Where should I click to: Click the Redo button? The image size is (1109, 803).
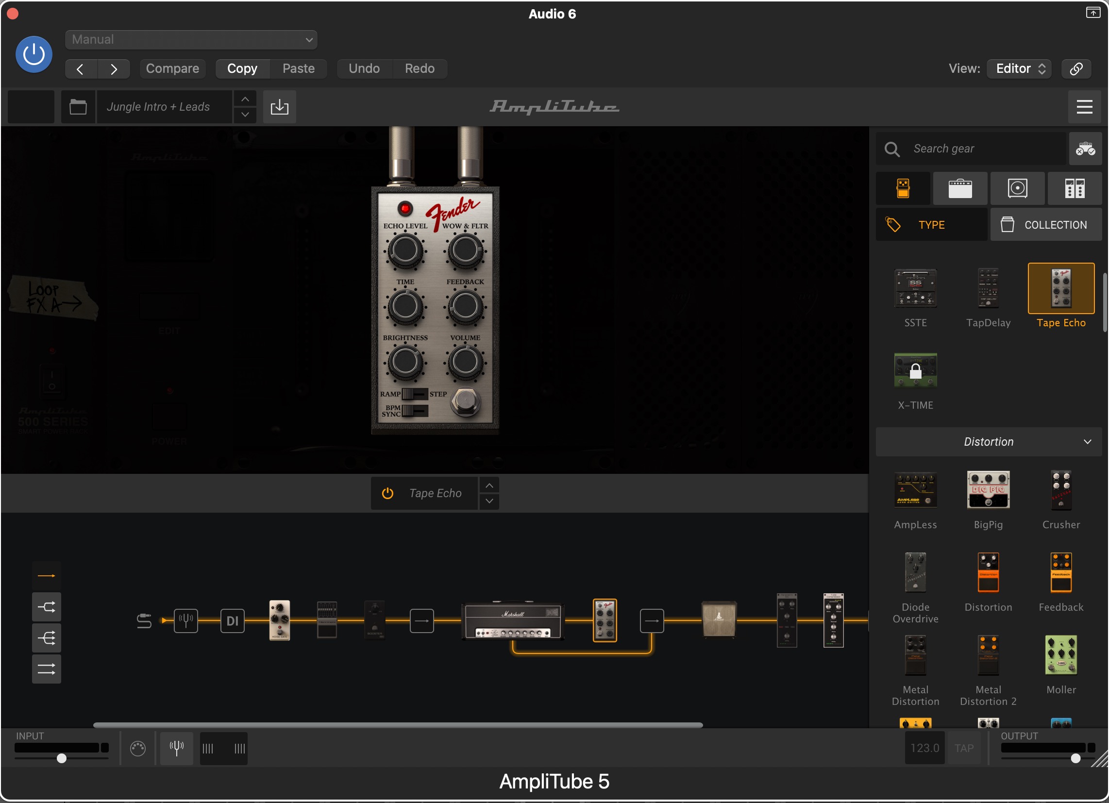click(x=420, y=69)
